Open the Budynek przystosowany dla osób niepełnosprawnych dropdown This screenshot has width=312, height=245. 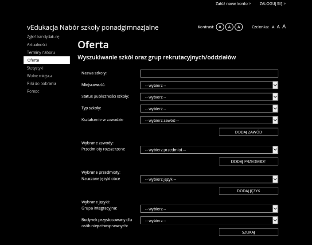coord(209,220)
